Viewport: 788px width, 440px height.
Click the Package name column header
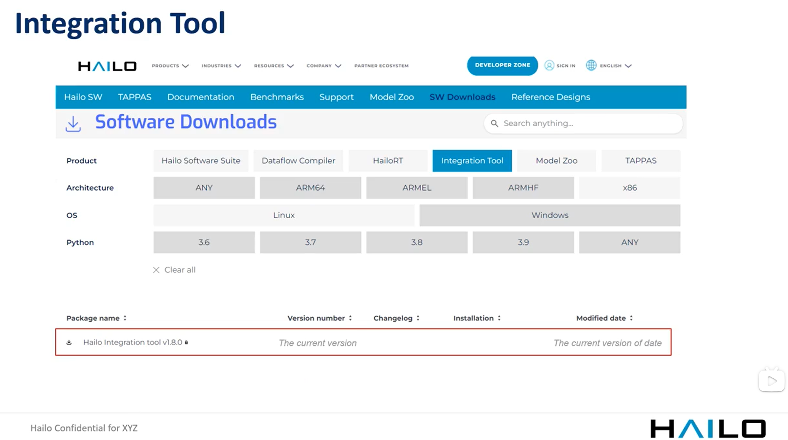93,318
